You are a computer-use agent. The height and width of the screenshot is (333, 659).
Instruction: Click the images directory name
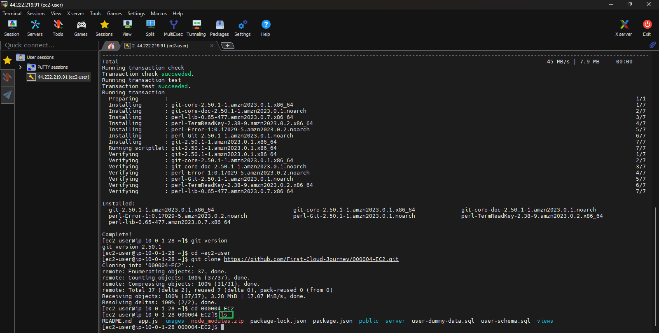click(175, 321)
